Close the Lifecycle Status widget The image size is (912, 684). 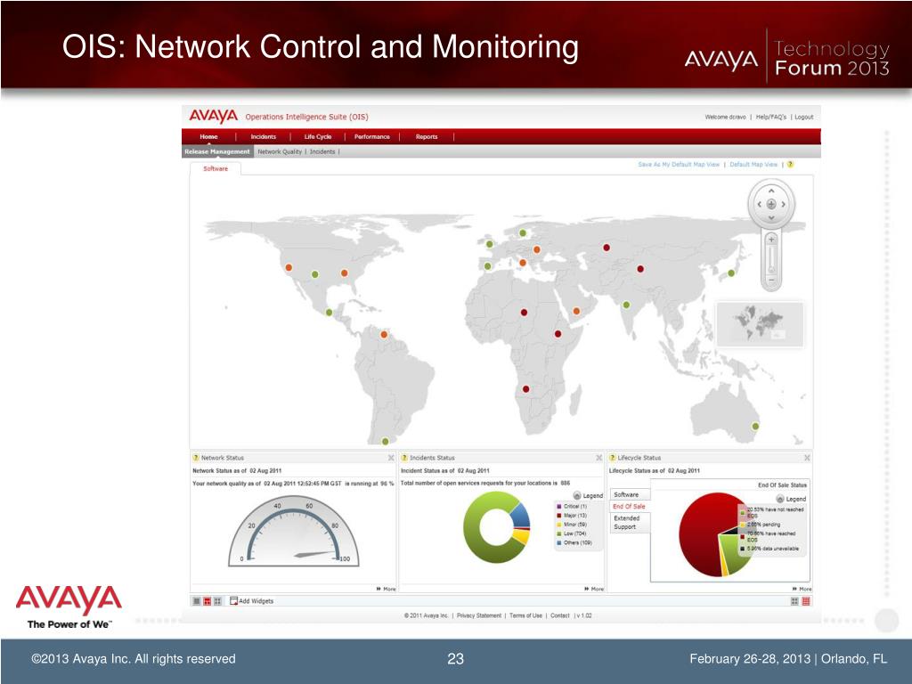tap(807, 459)
